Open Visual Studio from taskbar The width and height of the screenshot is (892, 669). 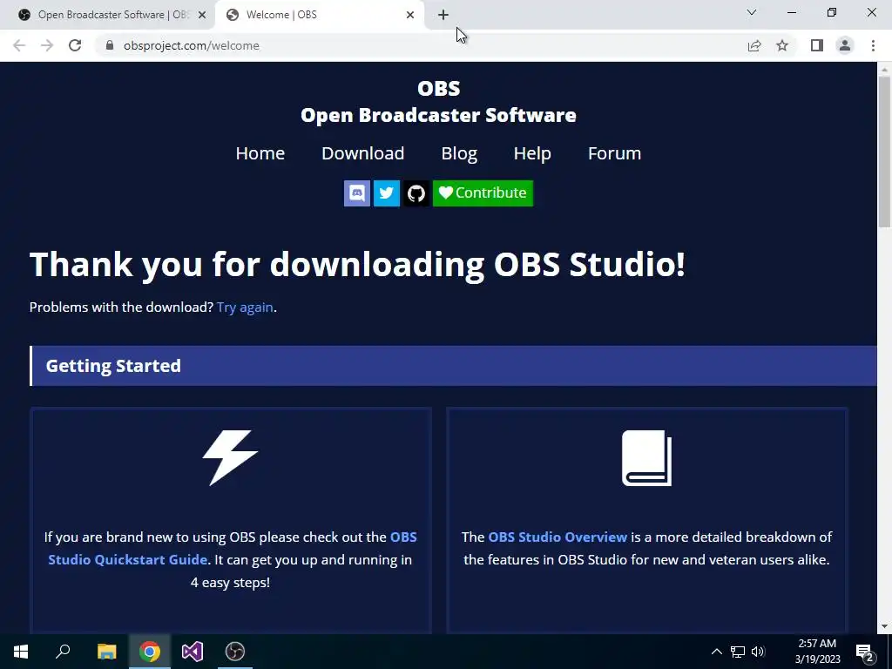(x=193, y=652)
